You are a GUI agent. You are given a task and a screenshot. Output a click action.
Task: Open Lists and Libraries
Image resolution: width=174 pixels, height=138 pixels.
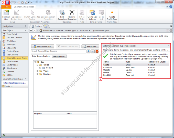pos(14,38)
